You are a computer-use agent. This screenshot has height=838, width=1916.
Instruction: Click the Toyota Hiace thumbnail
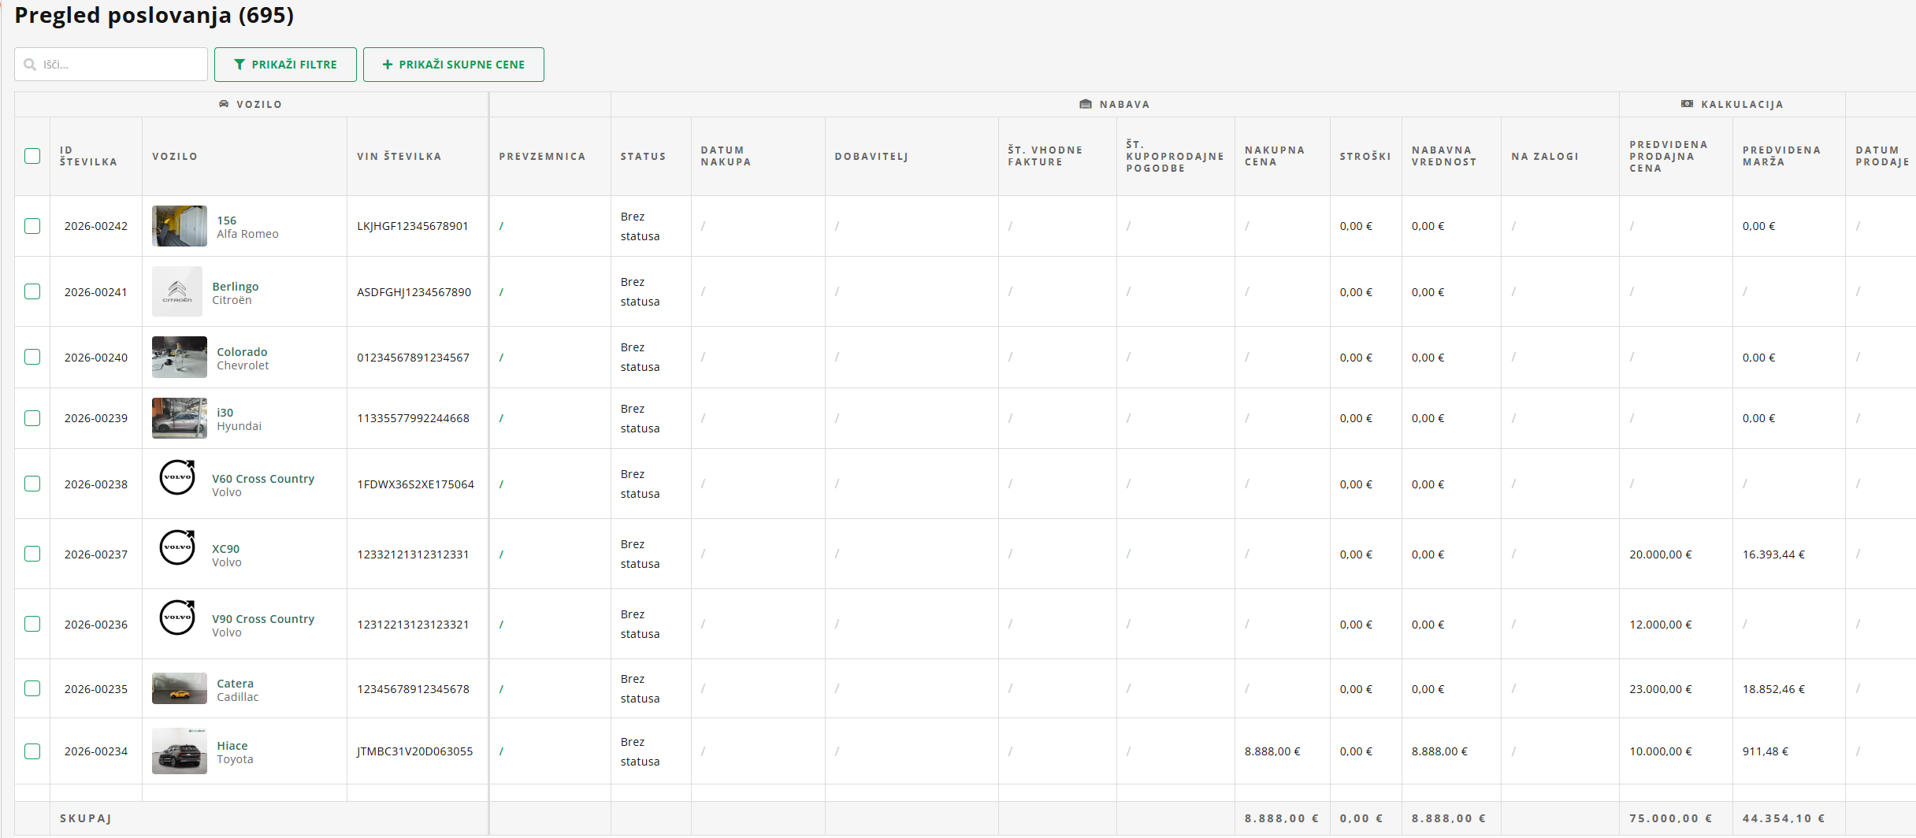[x=180, y=751]
